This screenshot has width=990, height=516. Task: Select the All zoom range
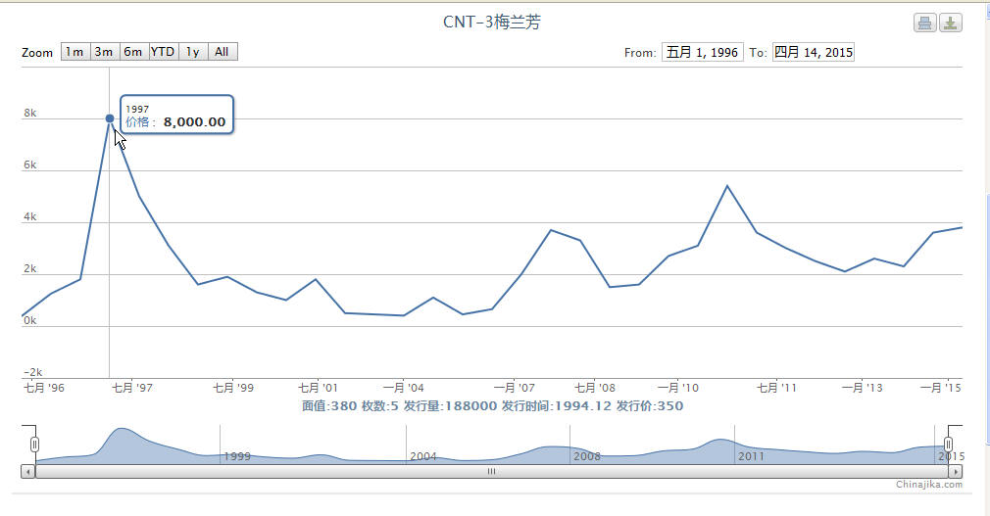click(223, 52)
